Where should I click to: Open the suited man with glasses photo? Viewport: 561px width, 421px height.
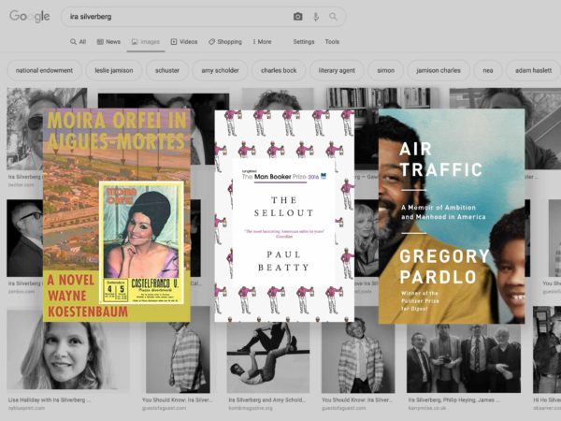[x=24, y=238]
